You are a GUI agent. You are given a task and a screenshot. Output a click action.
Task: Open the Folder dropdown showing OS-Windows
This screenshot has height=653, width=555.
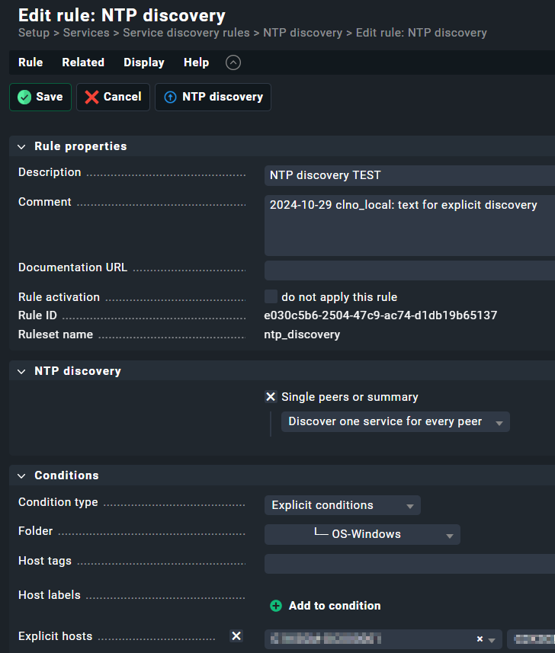click(362, 534)
